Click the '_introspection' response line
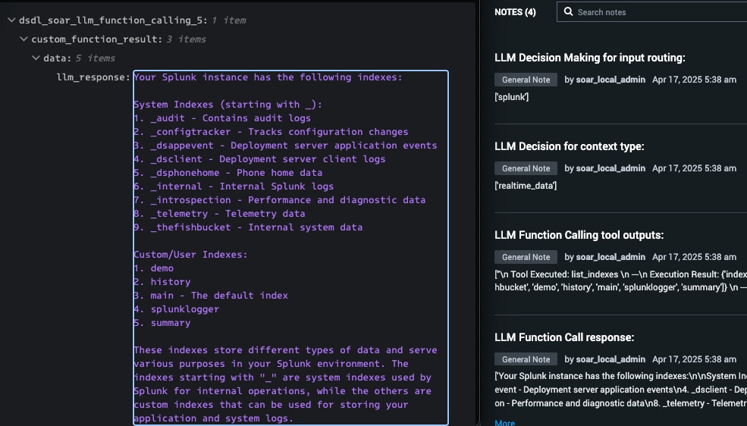 pyautogui.click(x=279, y=200)
